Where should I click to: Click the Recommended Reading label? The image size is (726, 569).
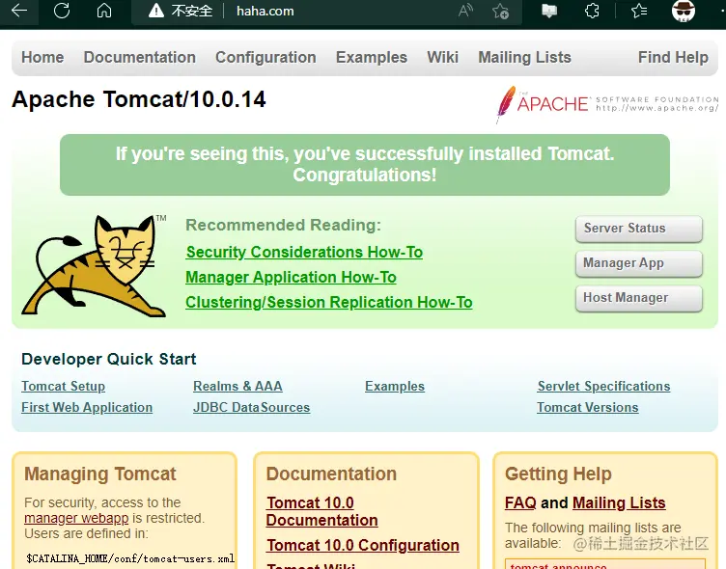click(x=284, y=226)
